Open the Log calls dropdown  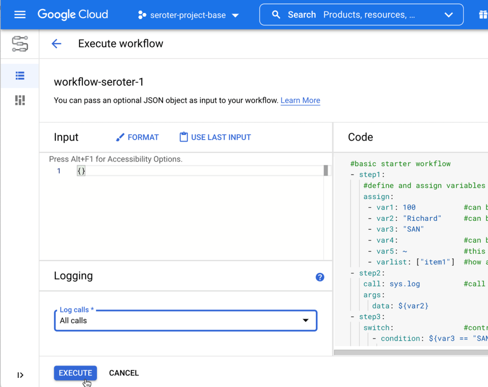click(x=186, y=321)
